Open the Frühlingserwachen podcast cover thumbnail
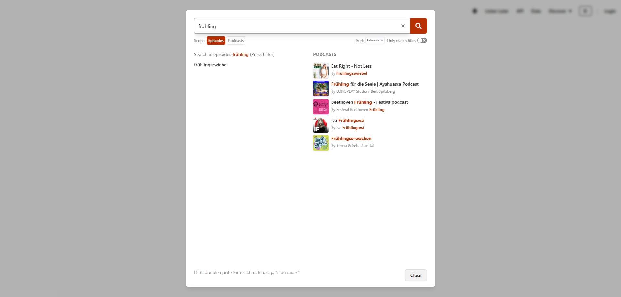 tap(321, 143)
